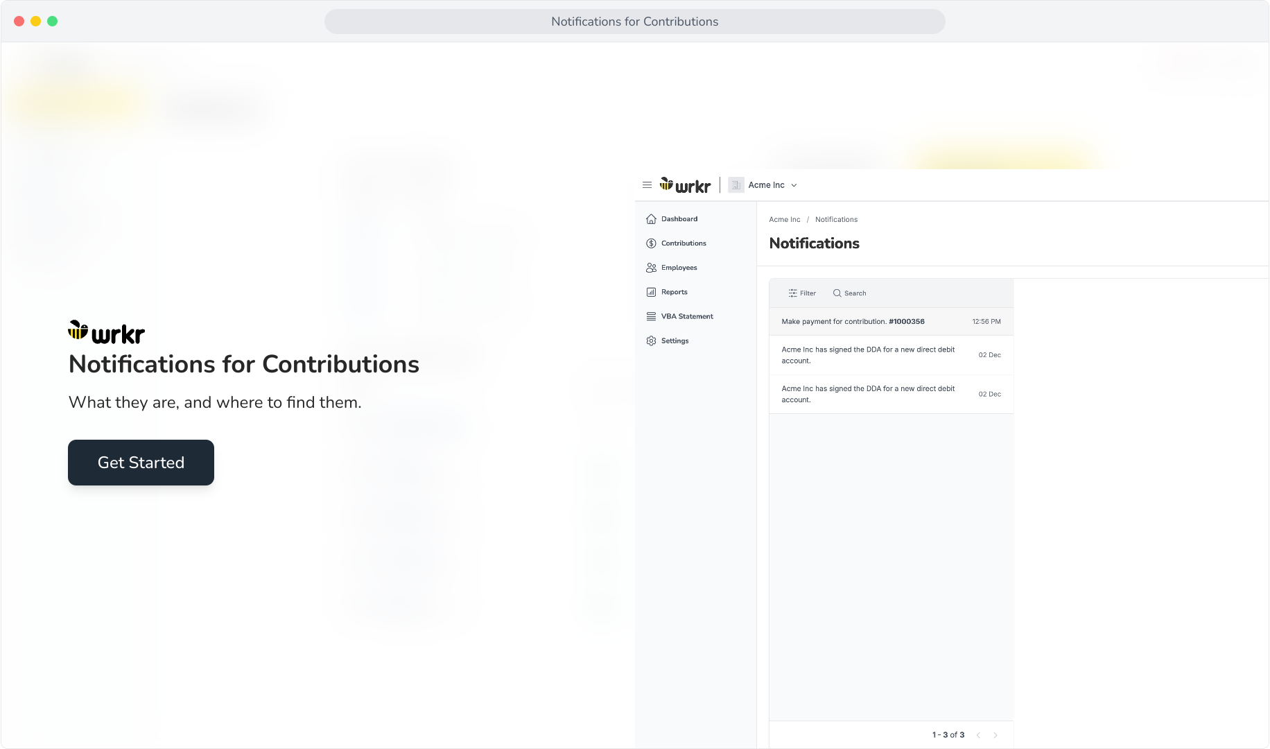Click the Contributions dollar icon
1270x749 pixels.
(x=651, y=243)
